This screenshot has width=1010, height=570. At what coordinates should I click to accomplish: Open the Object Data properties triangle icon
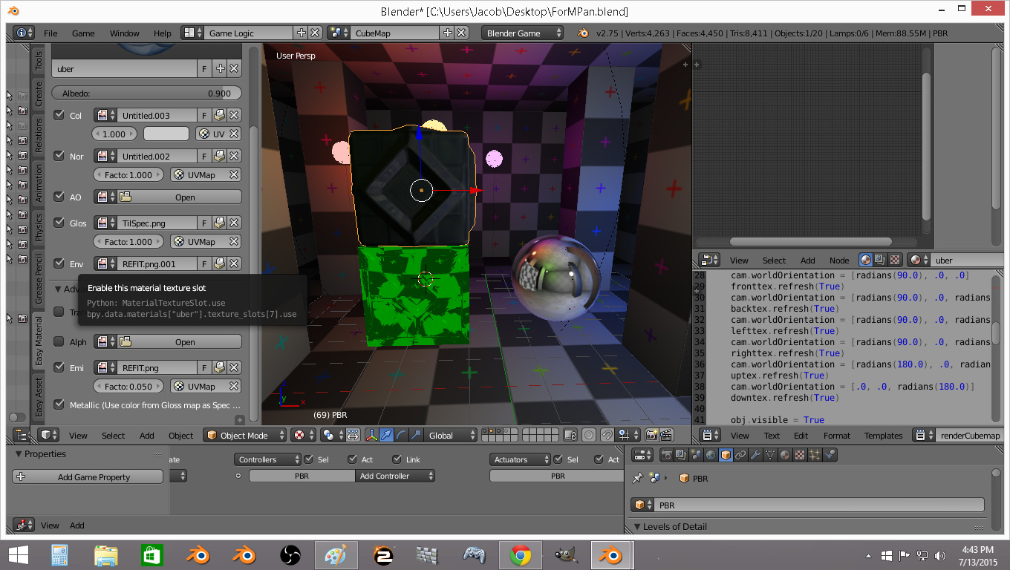[770, 455]
